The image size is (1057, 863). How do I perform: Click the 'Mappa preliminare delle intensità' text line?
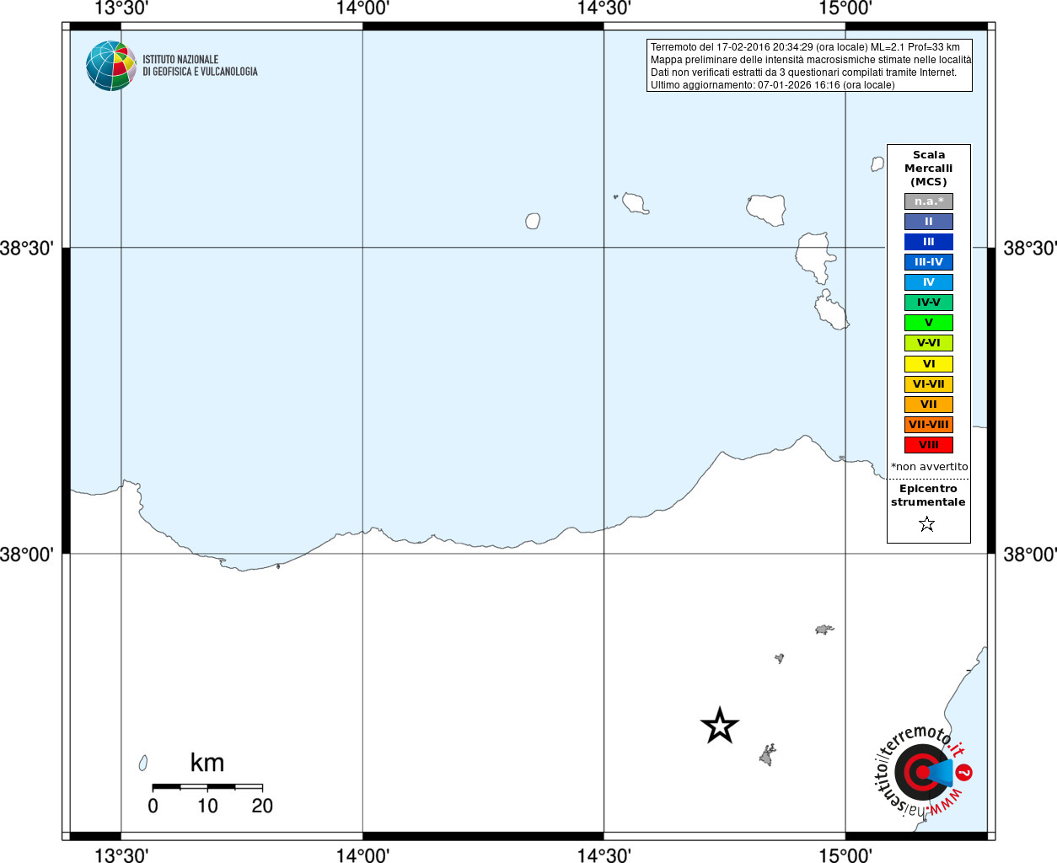click(811, 60)
